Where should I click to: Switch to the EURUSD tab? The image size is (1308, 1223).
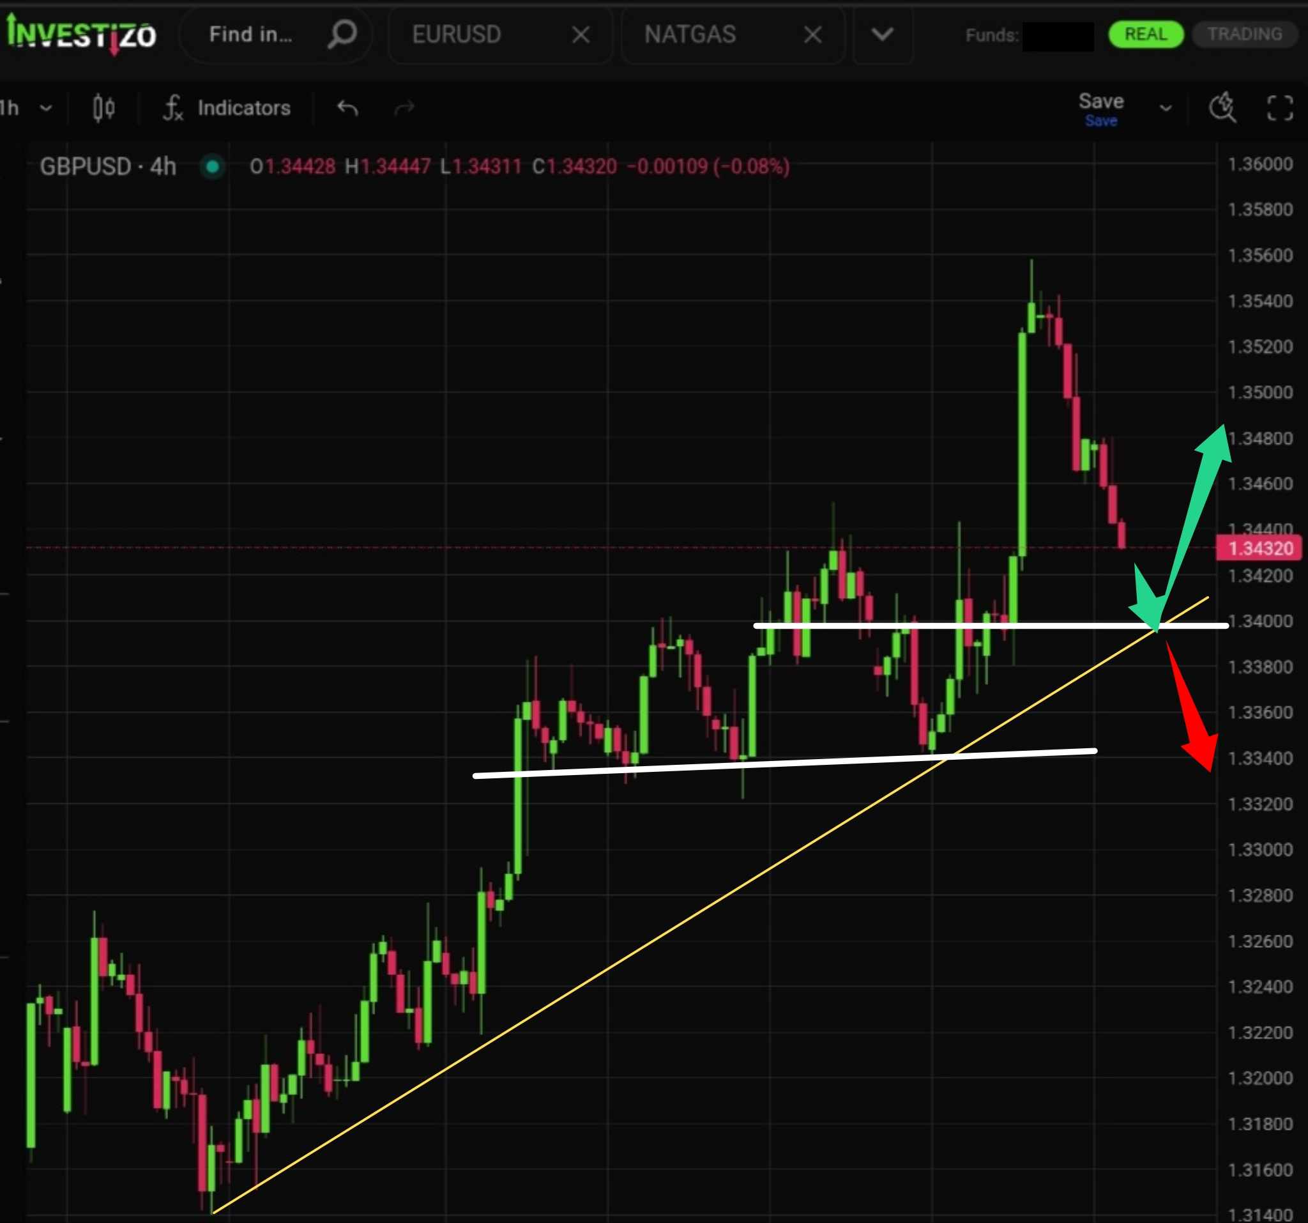pos(457,35)
